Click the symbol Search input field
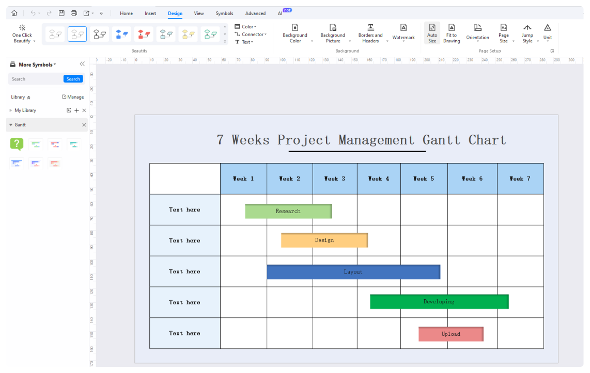590x373 pixels. click(36, 79)
